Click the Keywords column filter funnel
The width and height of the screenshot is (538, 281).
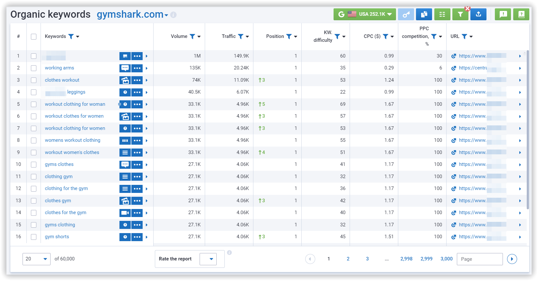pos(71,36)
